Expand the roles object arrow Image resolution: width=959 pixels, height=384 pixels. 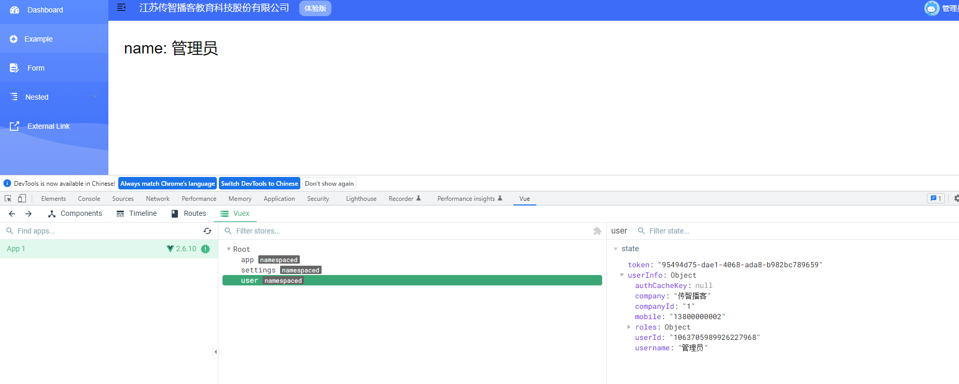629,327
